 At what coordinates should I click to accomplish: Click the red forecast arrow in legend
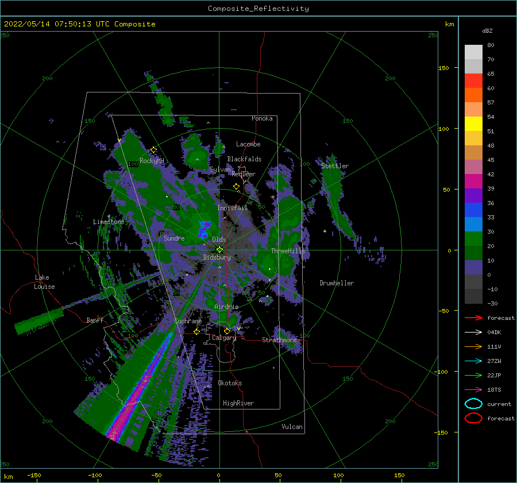tap(473, 318)
